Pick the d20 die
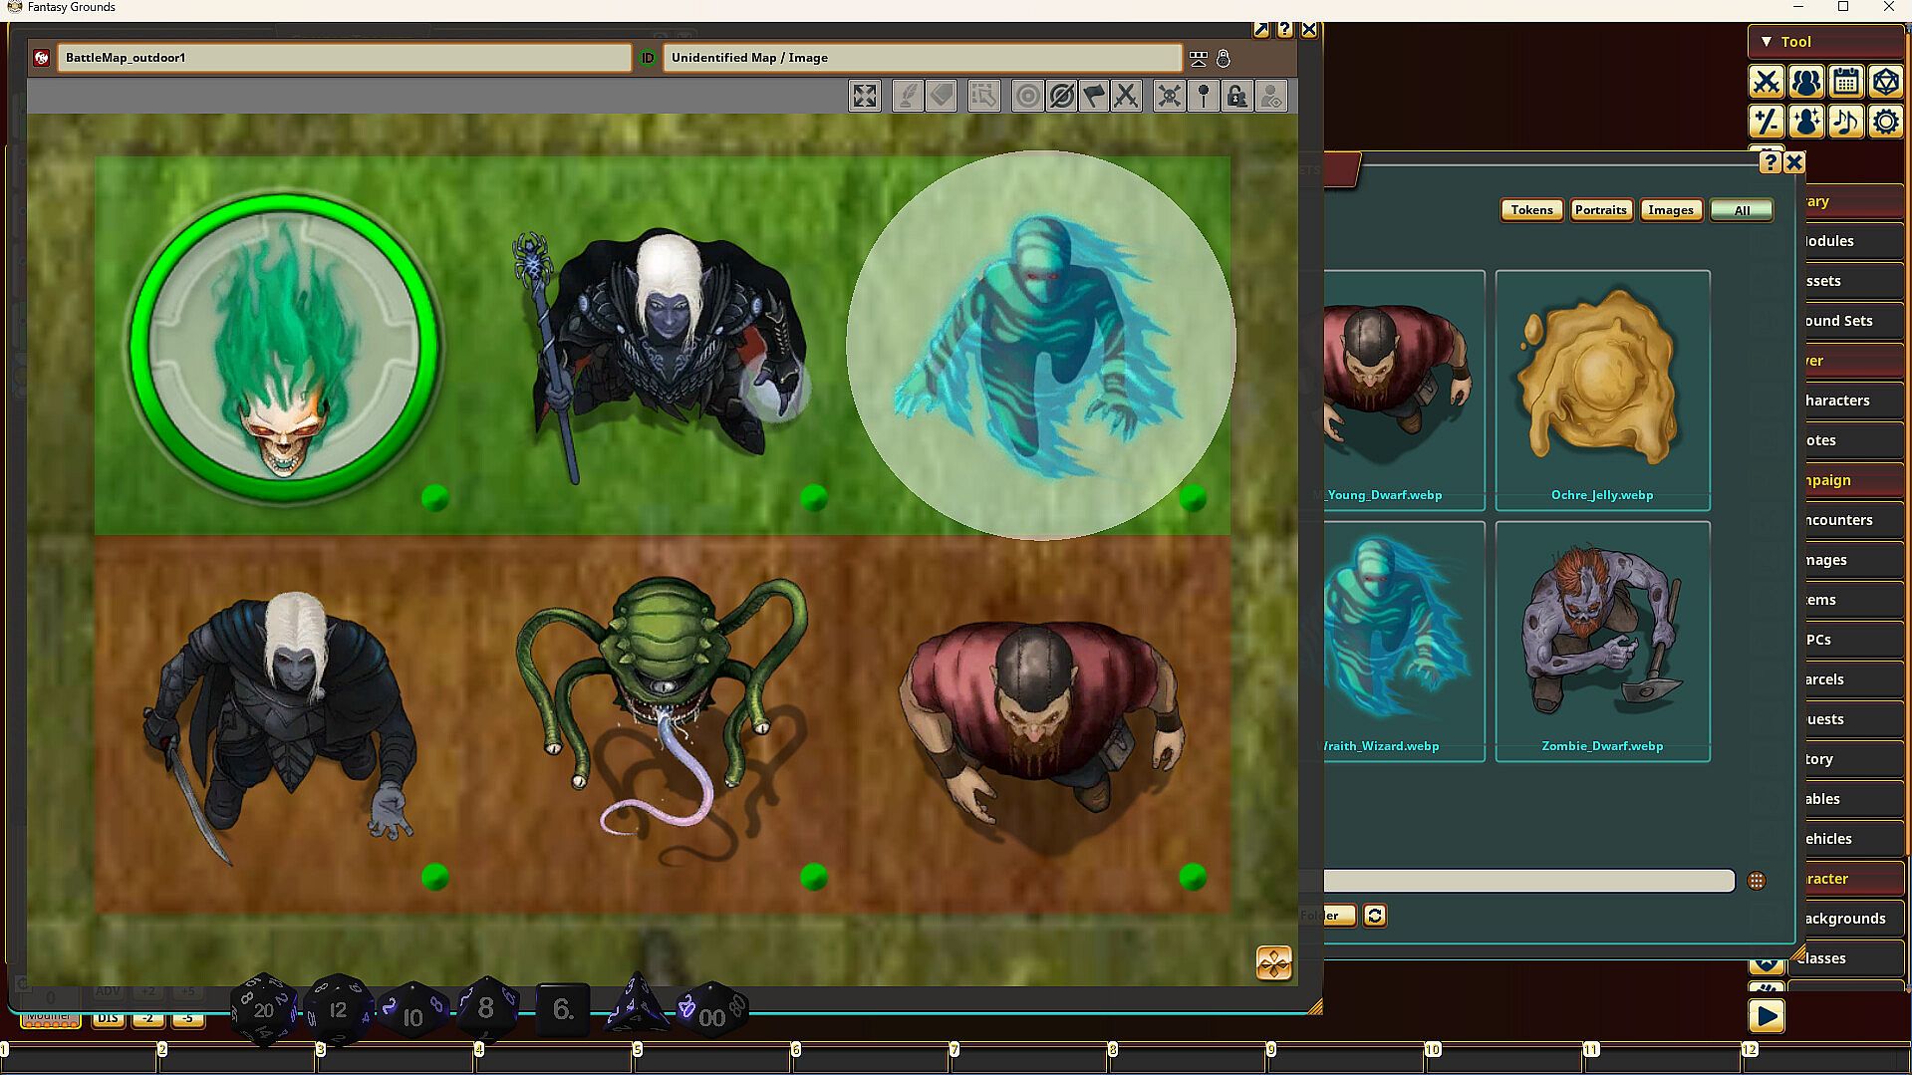 [x=264, y=1009]
